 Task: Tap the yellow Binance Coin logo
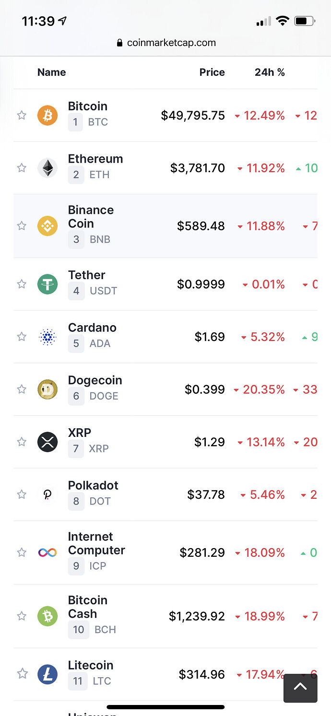point(47,225)
